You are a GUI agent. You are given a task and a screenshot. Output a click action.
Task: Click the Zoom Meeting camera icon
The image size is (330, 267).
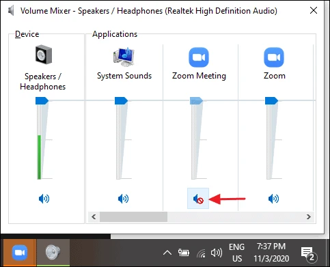199,57
